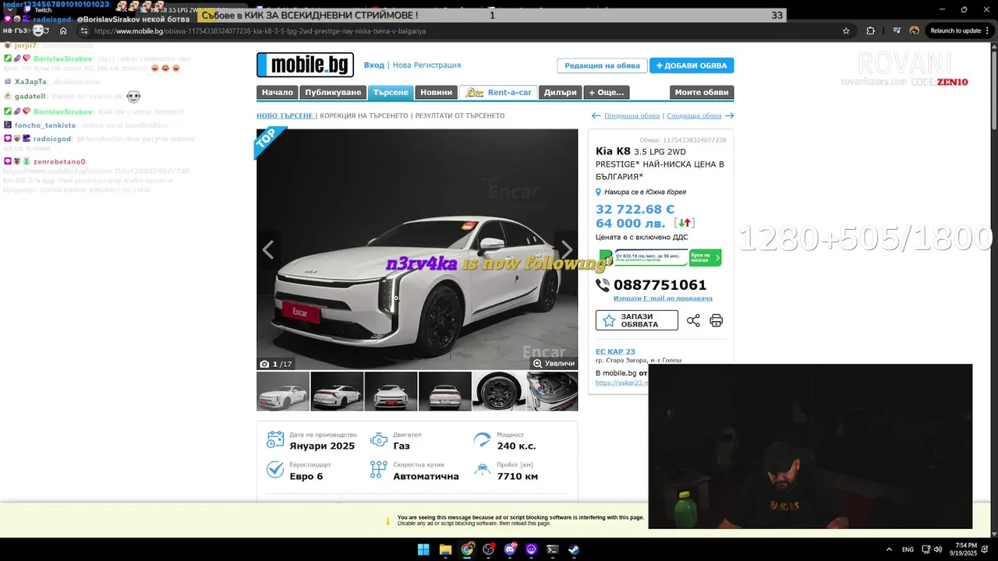Click the camera photo counter icon
The width and height of the screenshot is (998, 561).
coord(264,364)
